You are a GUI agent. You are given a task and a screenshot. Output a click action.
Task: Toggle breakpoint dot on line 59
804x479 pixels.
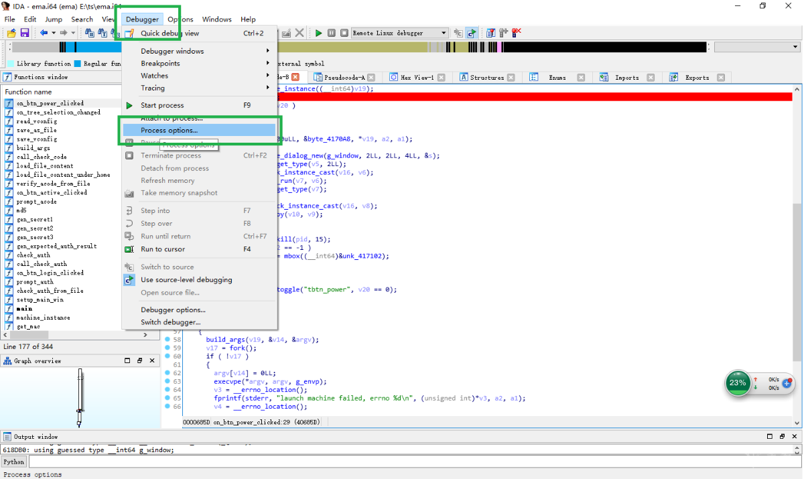pos(167,348)
